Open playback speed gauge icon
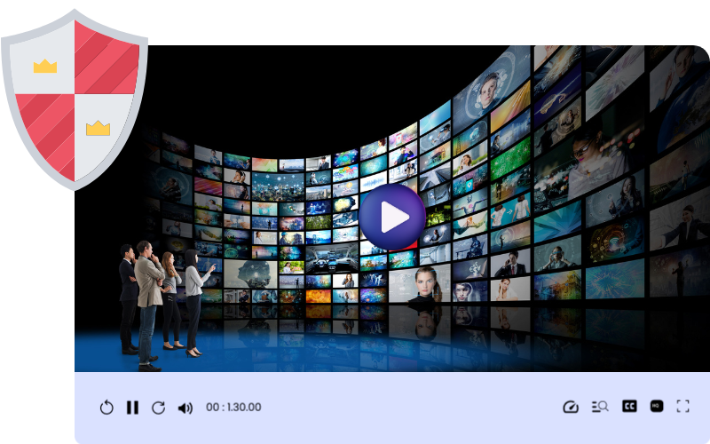710x444 pixels. click(571, 407)
